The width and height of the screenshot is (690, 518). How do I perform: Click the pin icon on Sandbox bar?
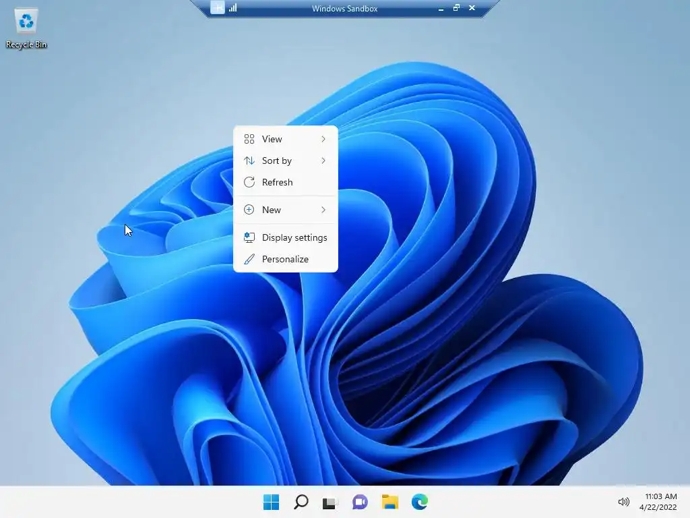click(x=218, y=7)
